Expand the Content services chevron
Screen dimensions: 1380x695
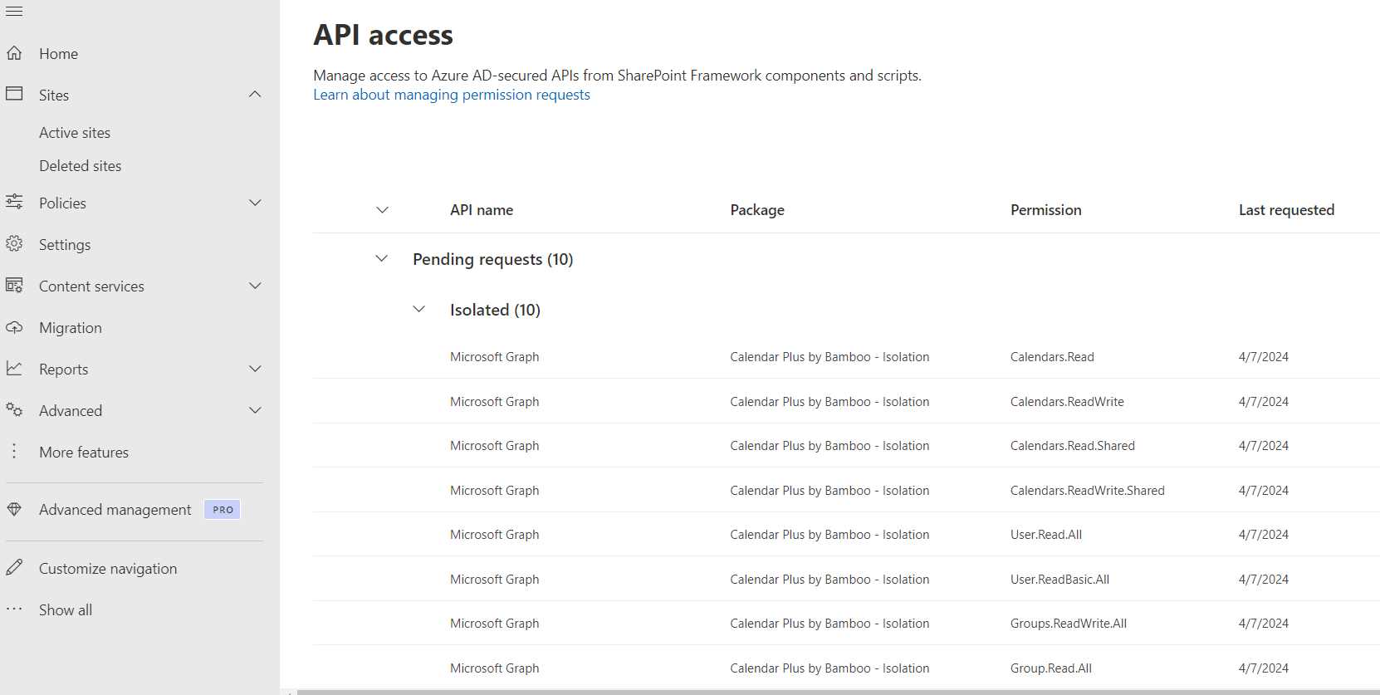tap(255, 286)
